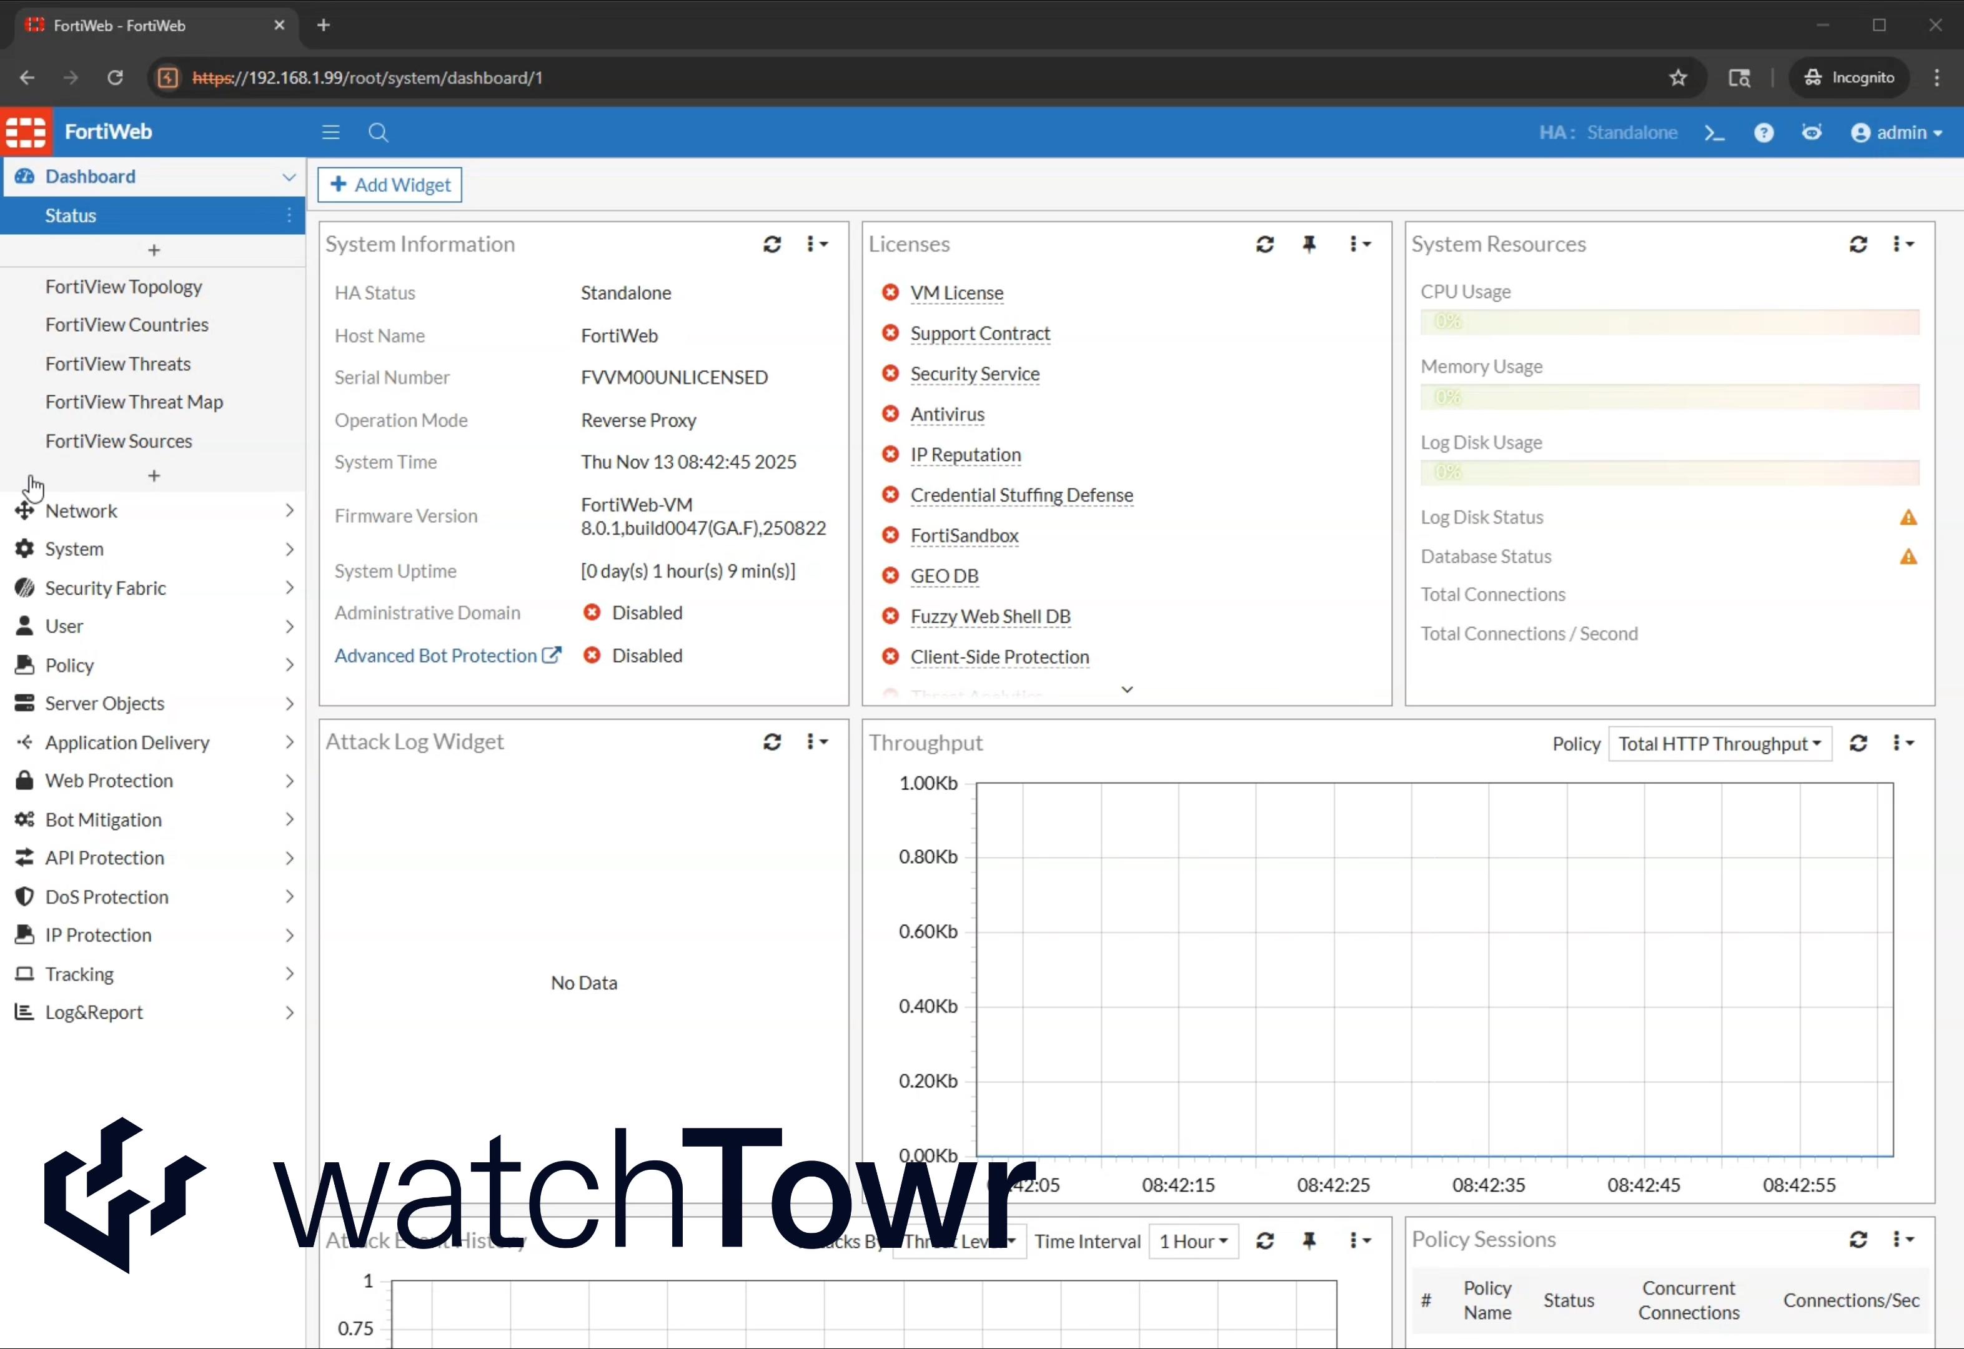Open System Resources widget options menu

pyautogui.click(x=1902, y=244)
